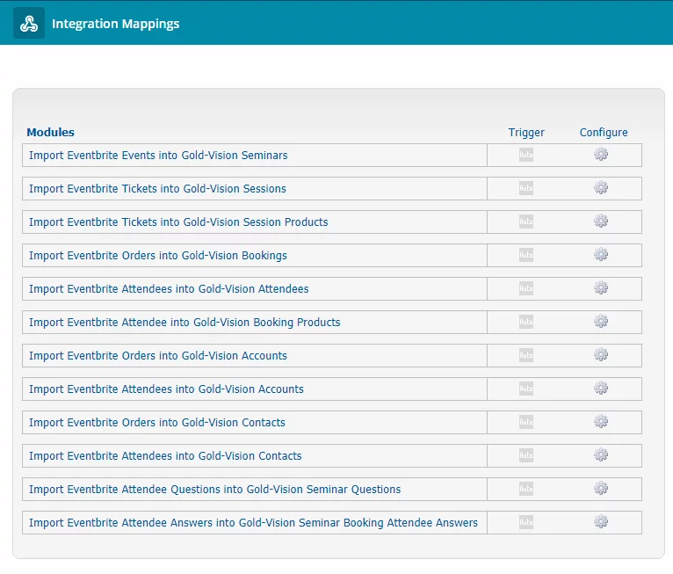Open gear configure for Orders into Contacts
The width and height of the screenshot is (673, 574).
click(601, 422)
